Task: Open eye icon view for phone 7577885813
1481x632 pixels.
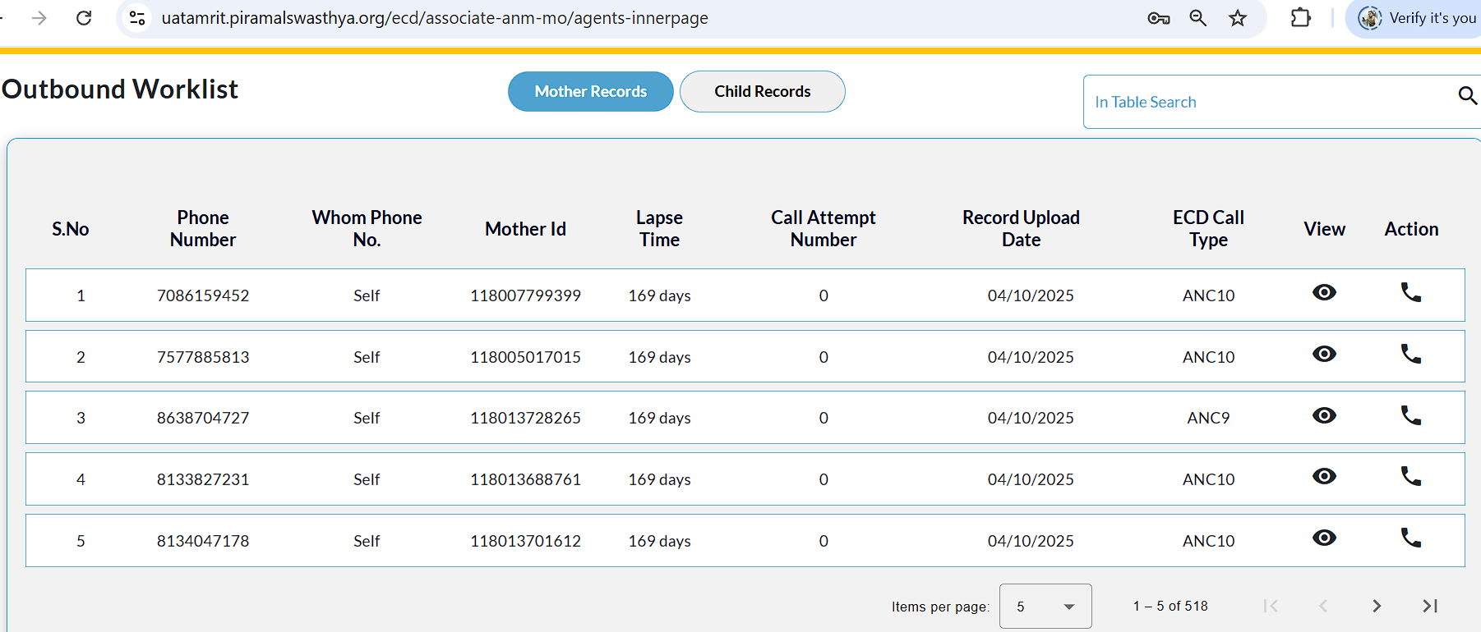Action: [x=1324, y=355]
